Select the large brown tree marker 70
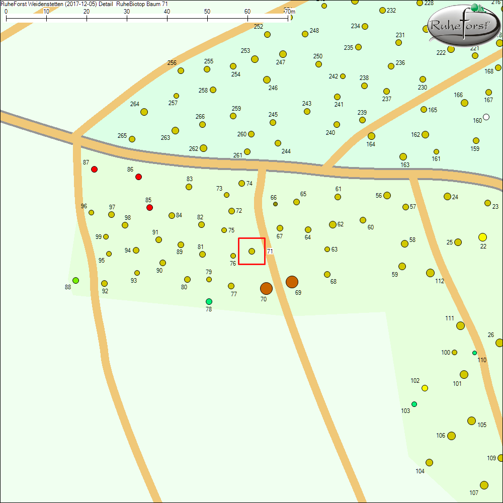 (x=266, y=288)
